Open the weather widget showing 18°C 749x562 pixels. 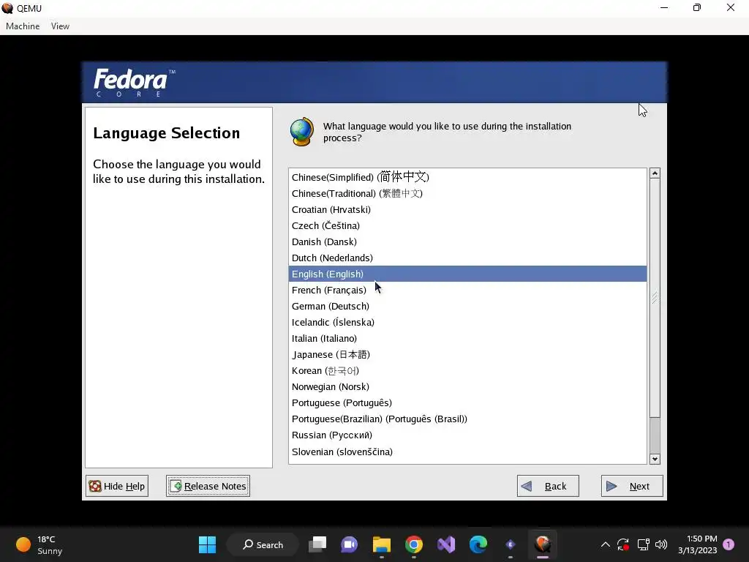pos(39,544)
